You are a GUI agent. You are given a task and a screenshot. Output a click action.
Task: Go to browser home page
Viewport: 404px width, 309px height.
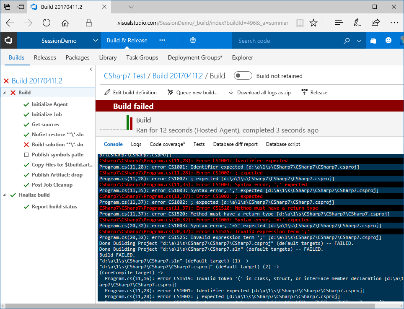click(65, 23)
